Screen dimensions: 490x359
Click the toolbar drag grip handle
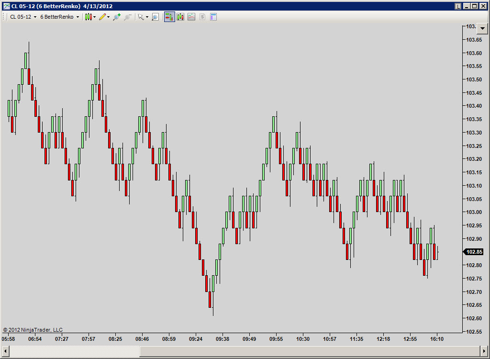pos(3,17)
